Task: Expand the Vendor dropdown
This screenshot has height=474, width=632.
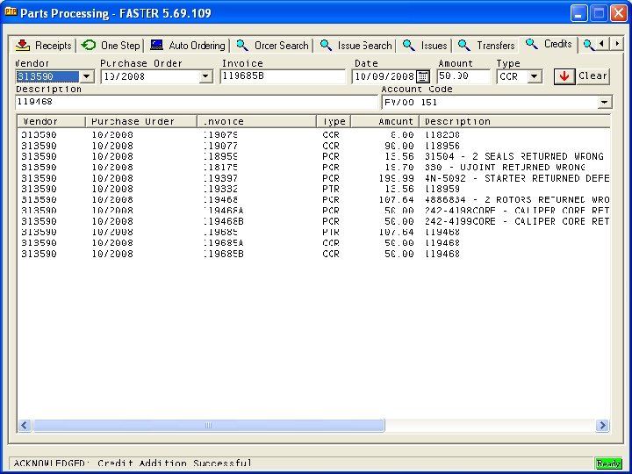Action: pos(86,76)
